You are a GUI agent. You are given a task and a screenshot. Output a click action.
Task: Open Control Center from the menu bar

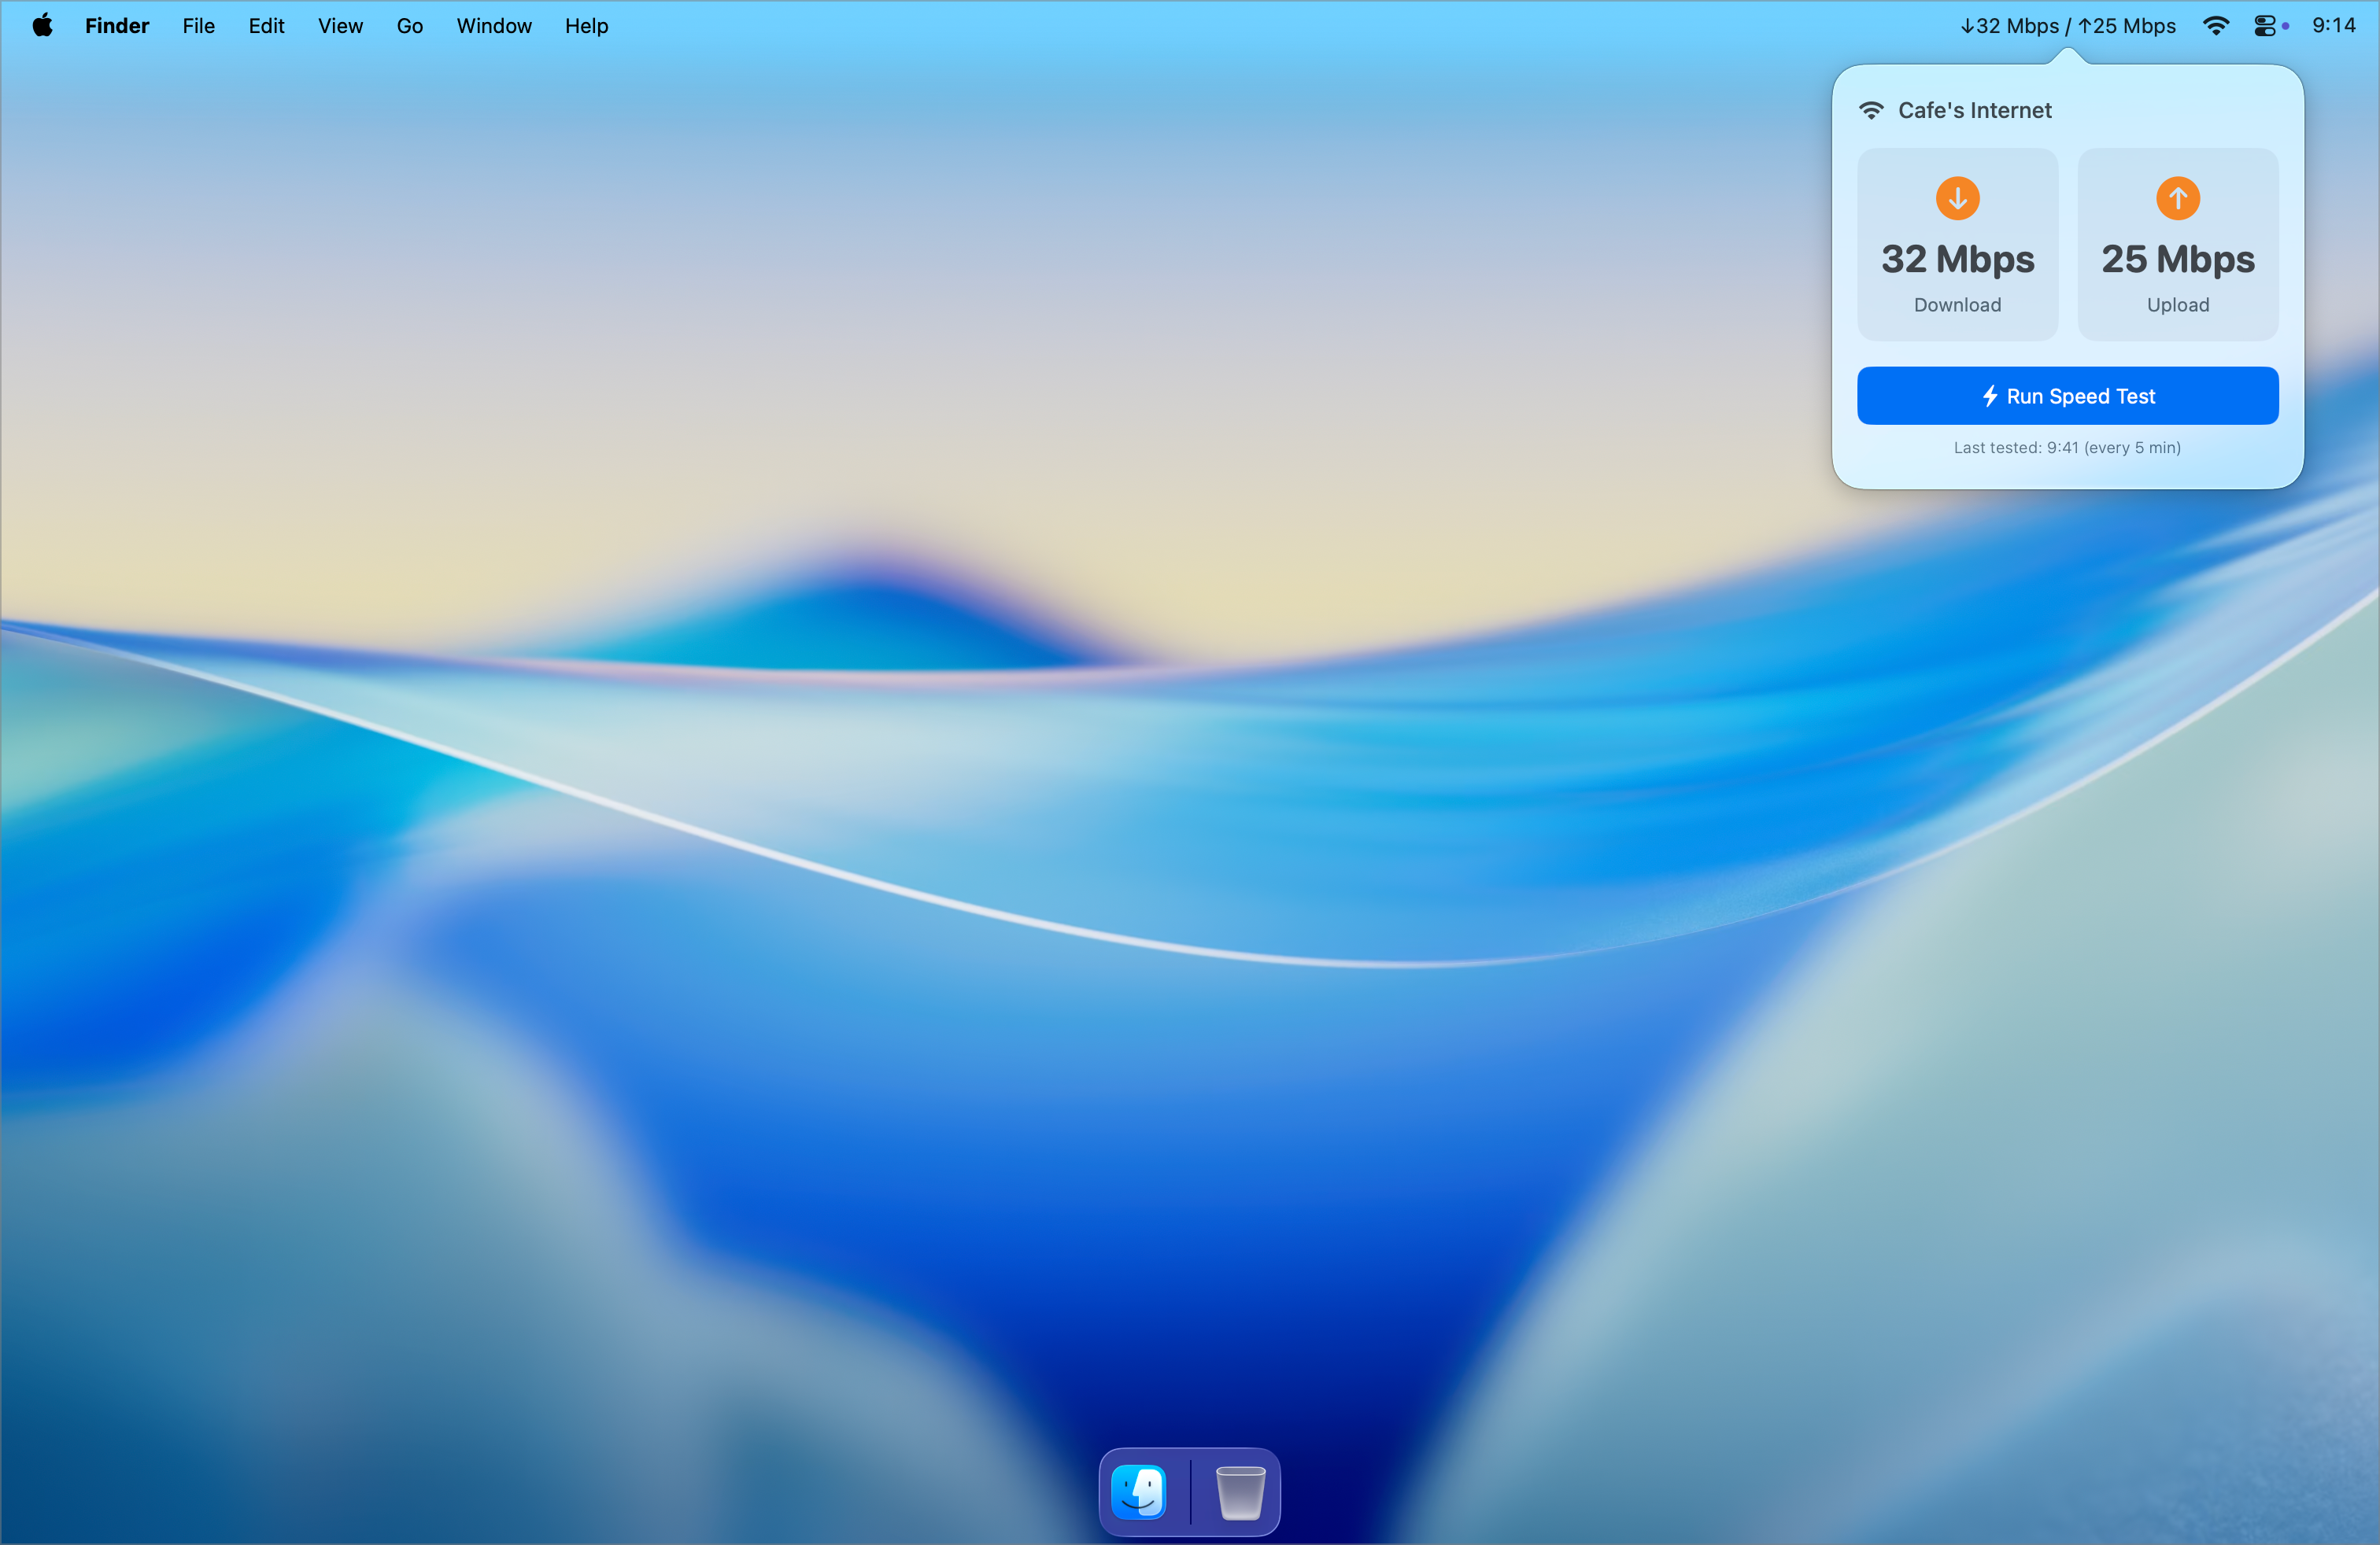coord(2265,26)
